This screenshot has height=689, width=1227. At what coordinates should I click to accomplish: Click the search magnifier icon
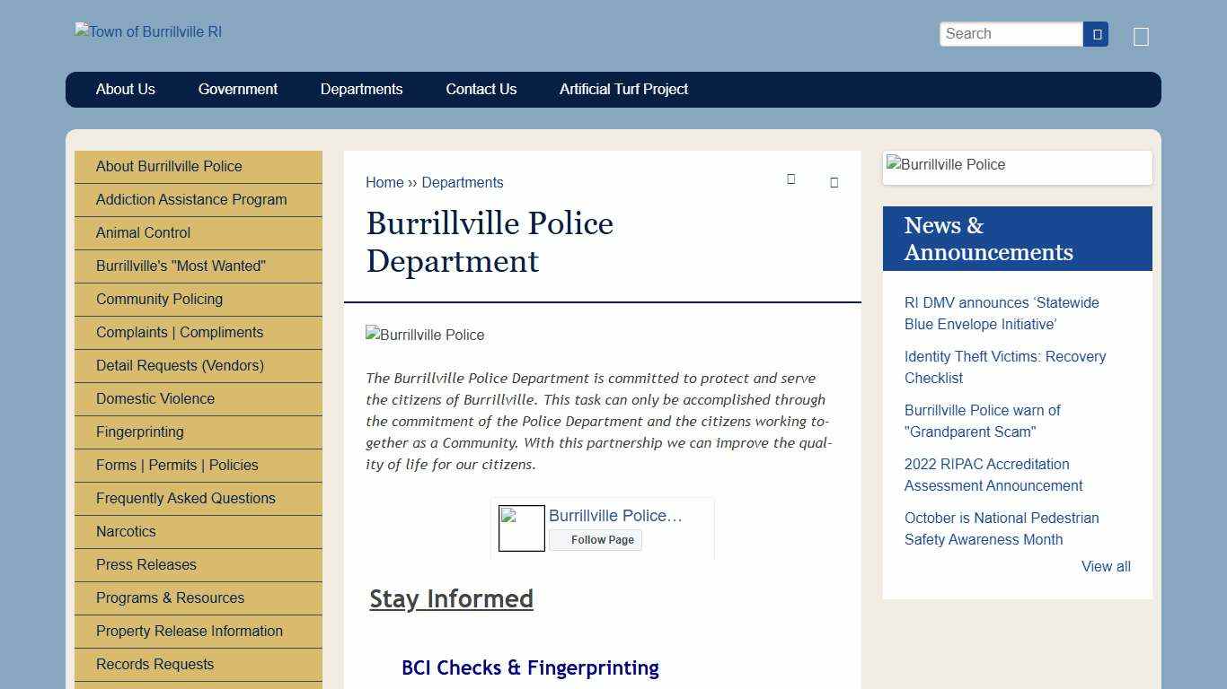[x=1095, y=33]
